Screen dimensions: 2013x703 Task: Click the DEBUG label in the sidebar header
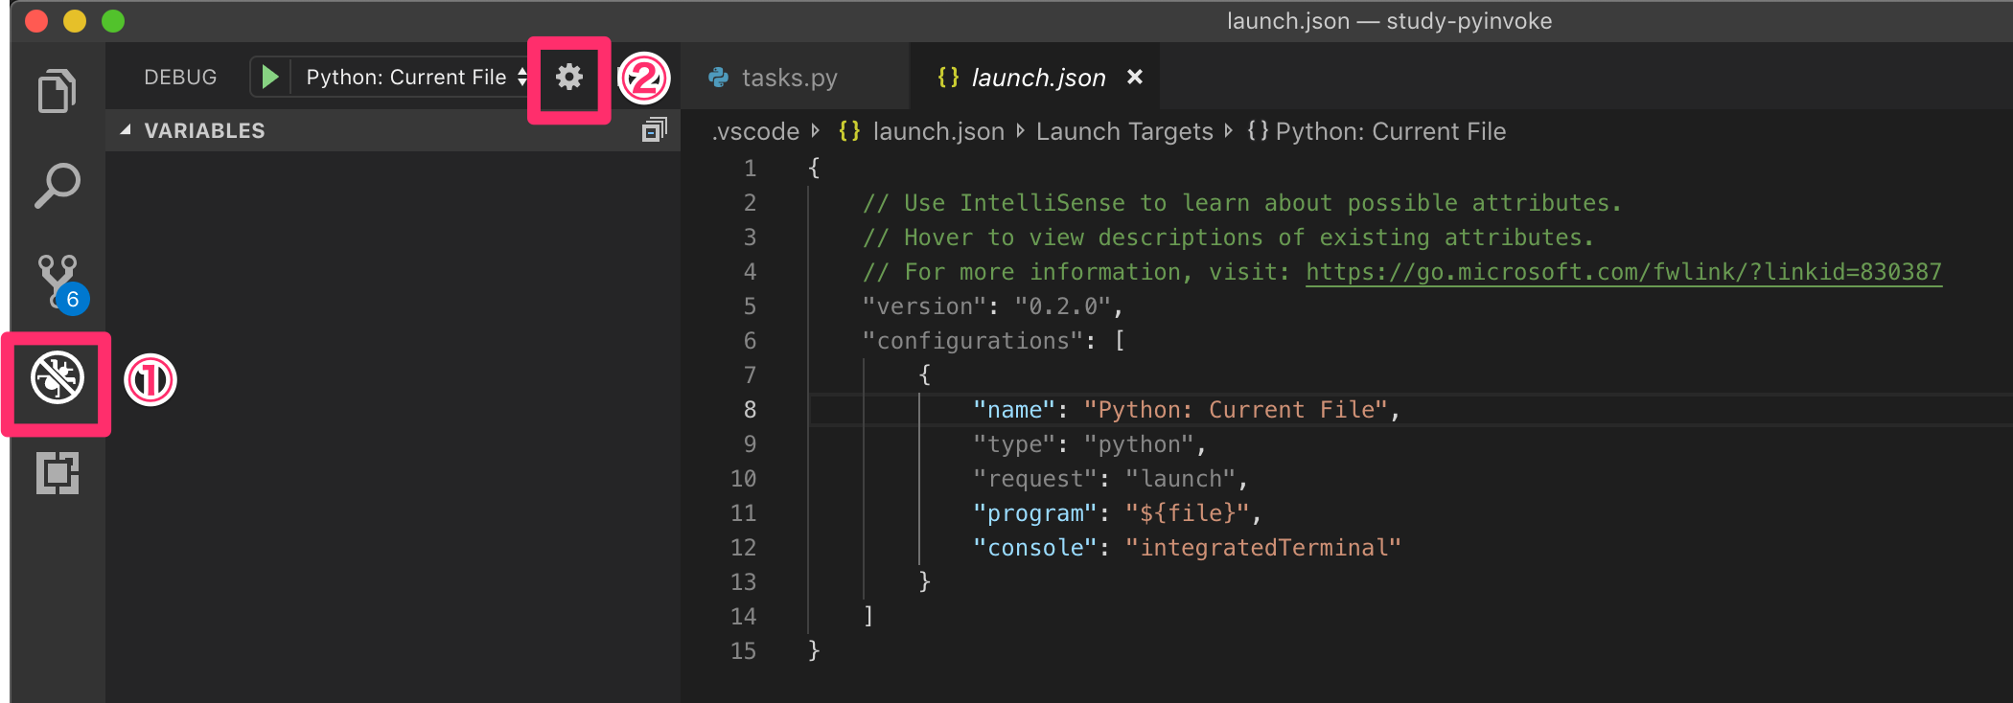(180, 78)
